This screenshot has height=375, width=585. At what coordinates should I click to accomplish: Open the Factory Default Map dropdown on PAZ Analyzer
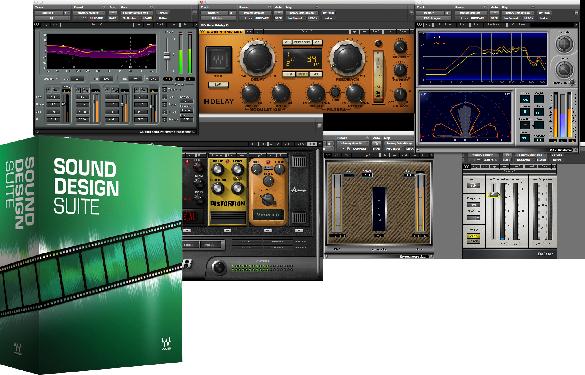(x=518, y=13)
